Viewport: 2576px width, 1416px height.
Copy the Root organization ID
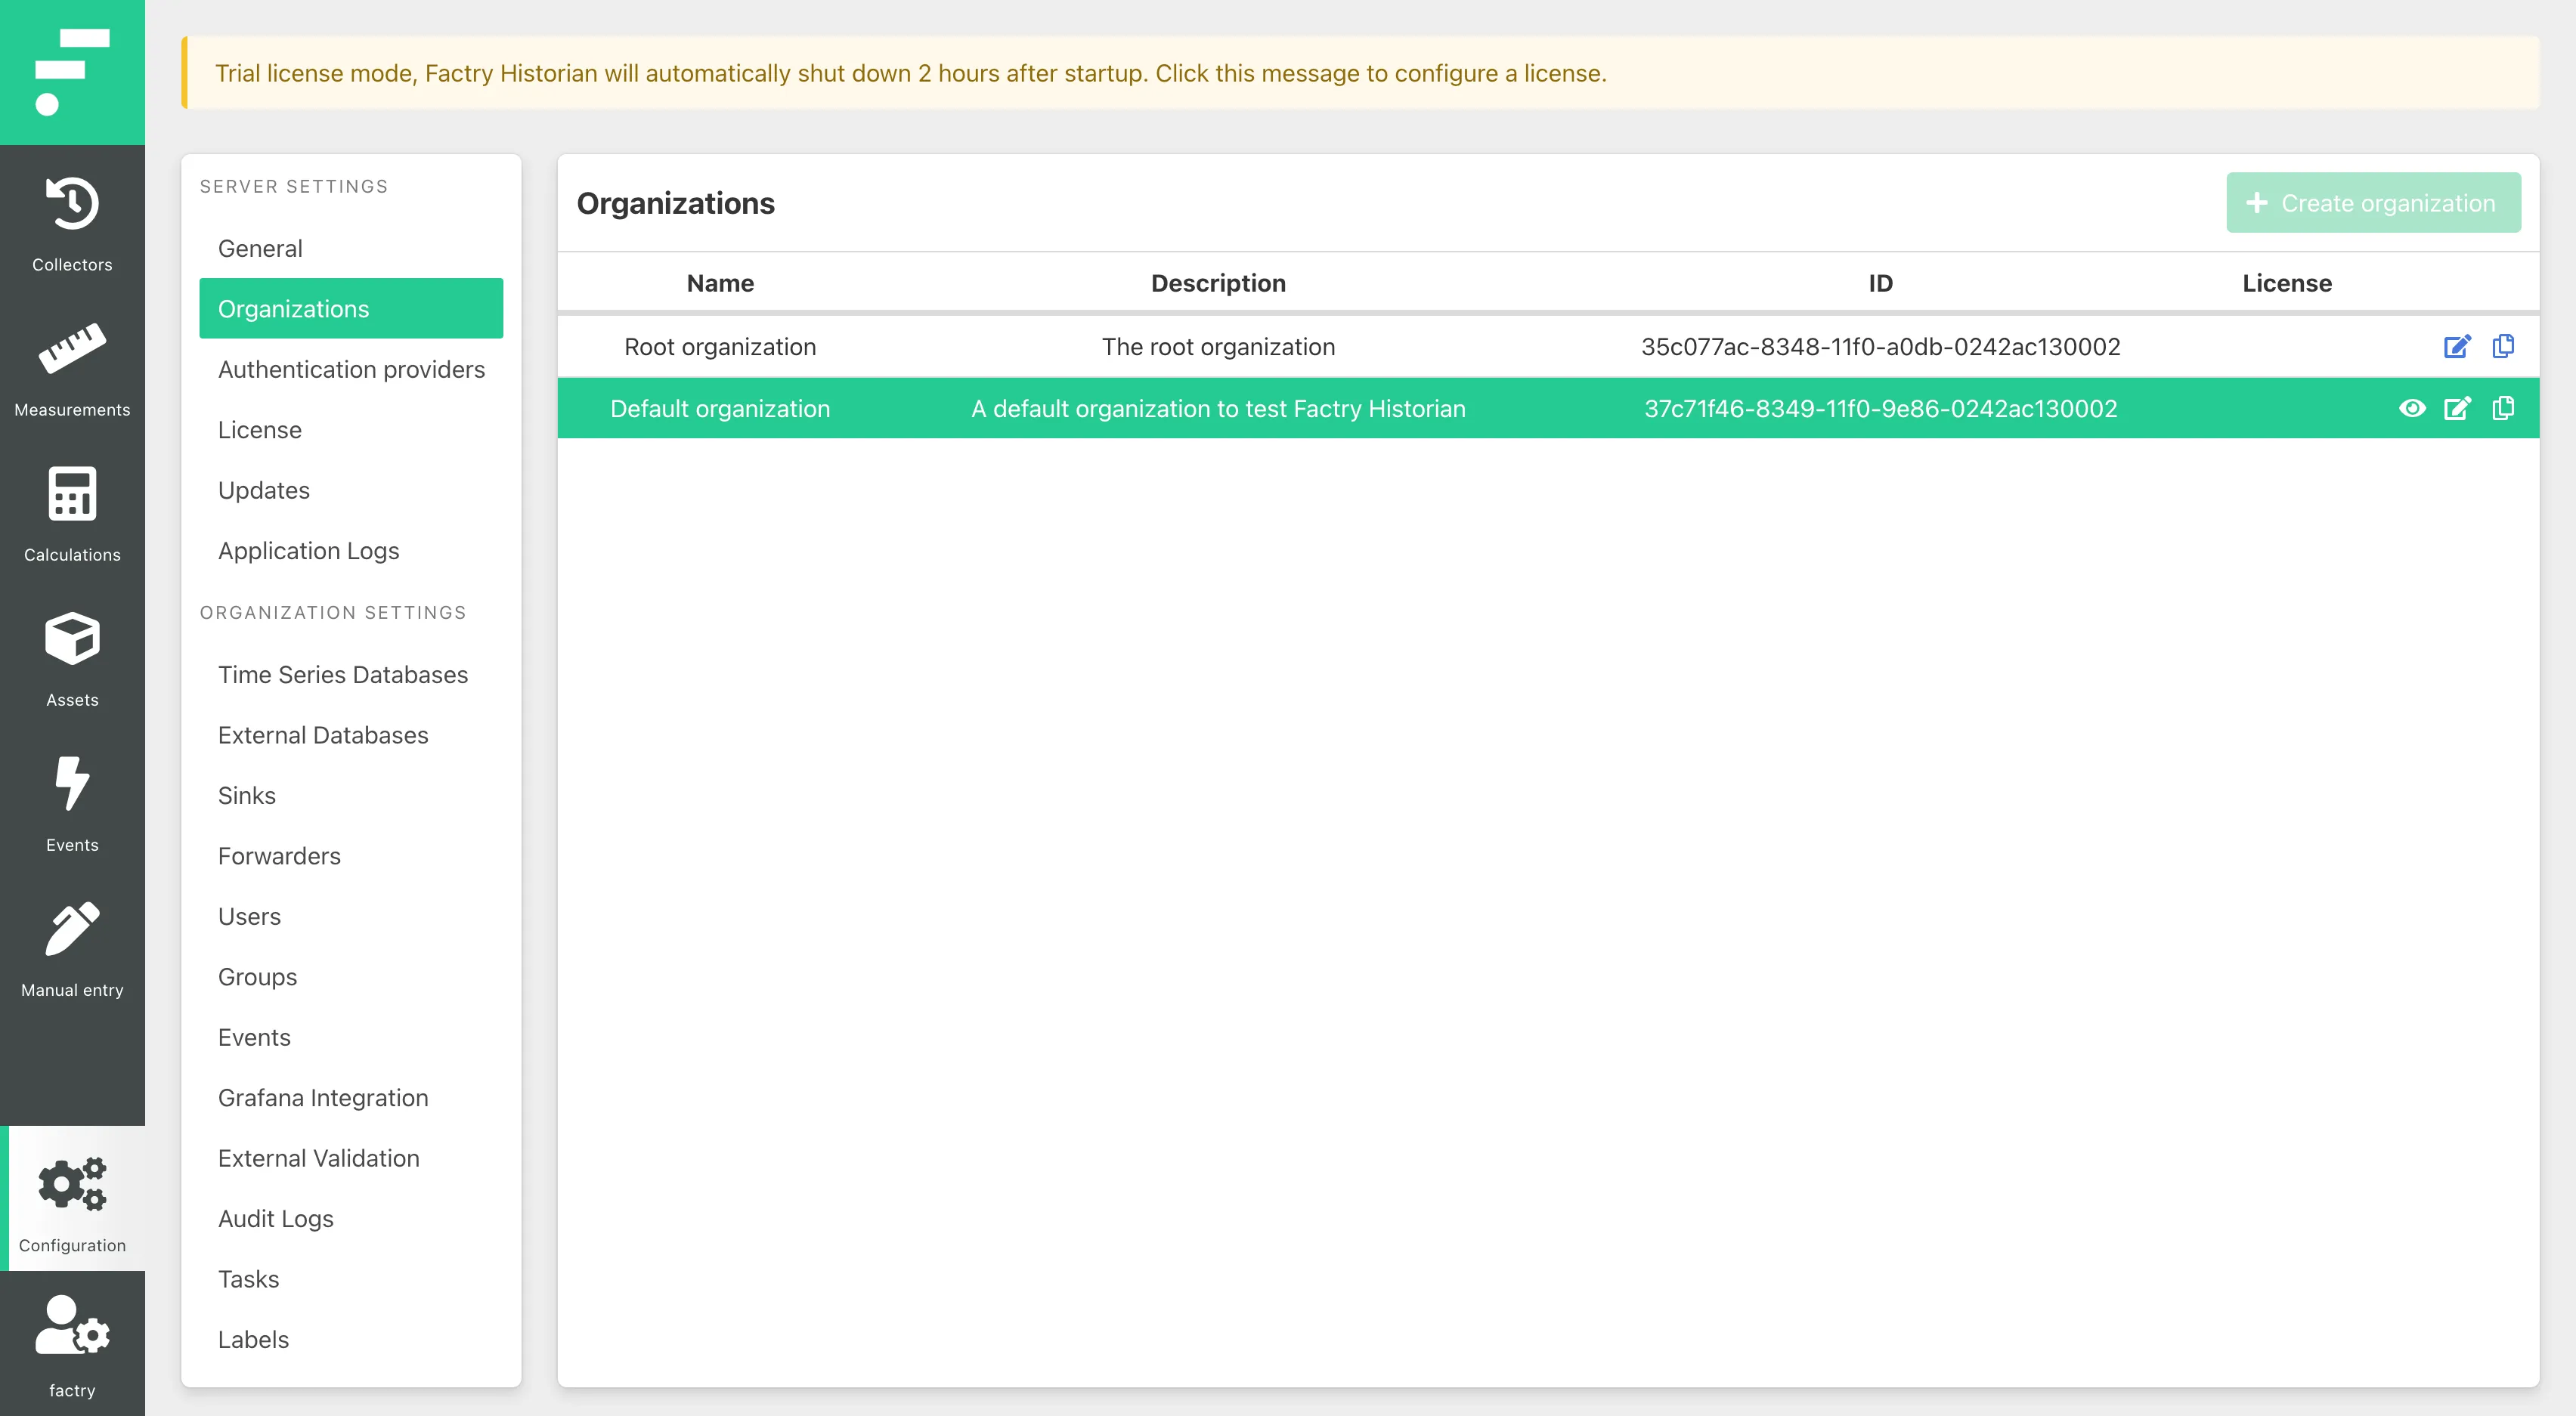[x=2503, y=346]
